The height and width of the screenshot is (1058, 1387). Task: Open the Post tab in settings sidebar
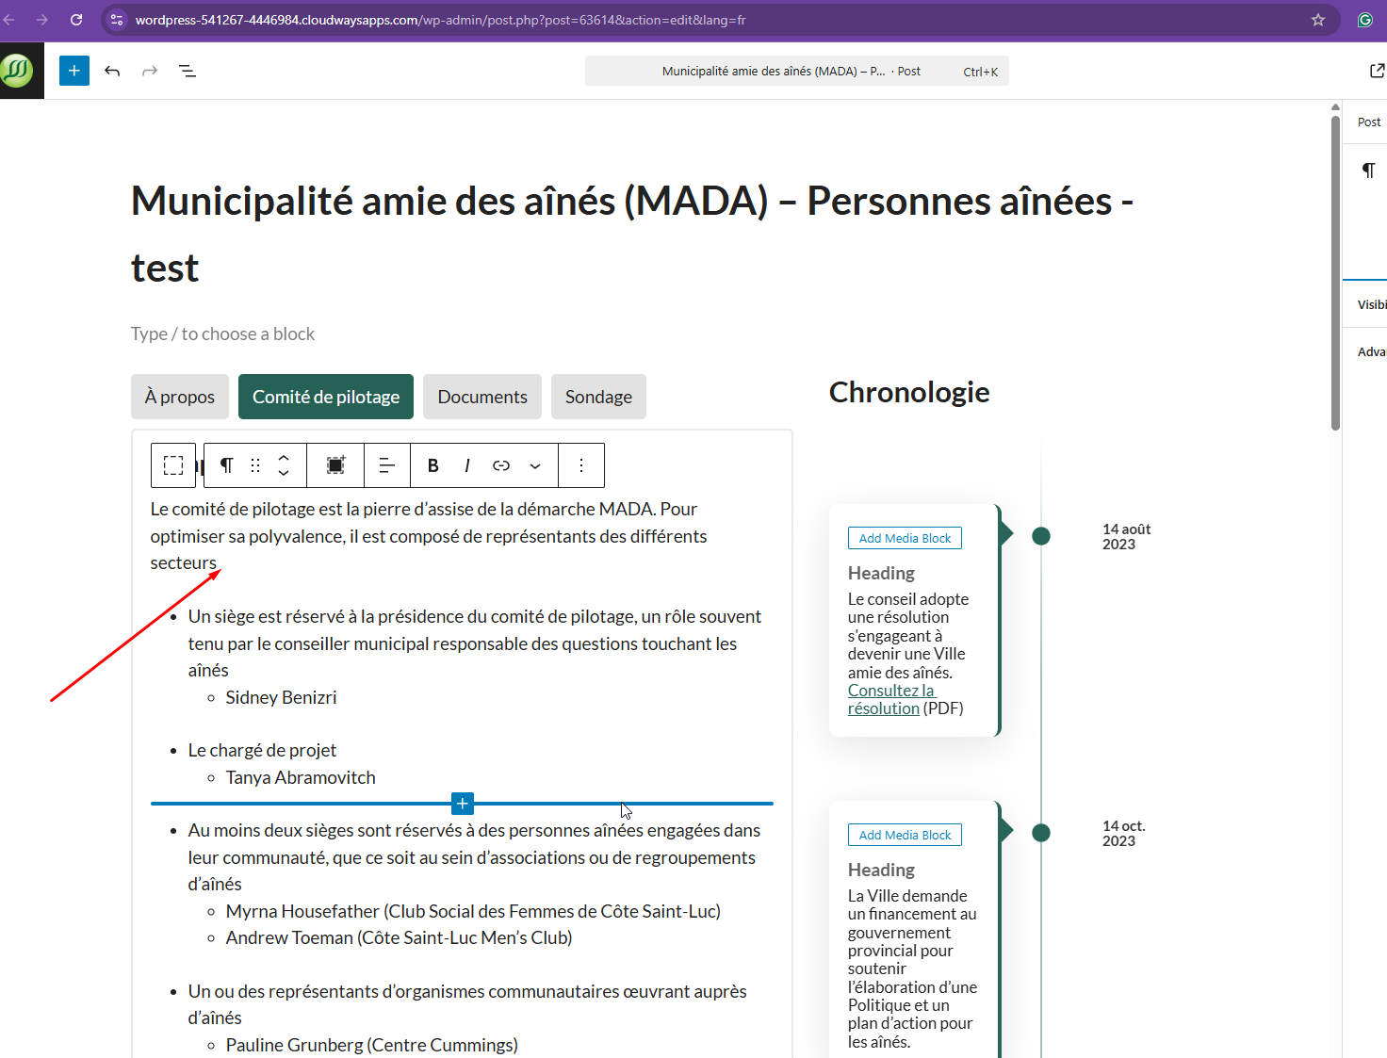(x=1369, y=122)
